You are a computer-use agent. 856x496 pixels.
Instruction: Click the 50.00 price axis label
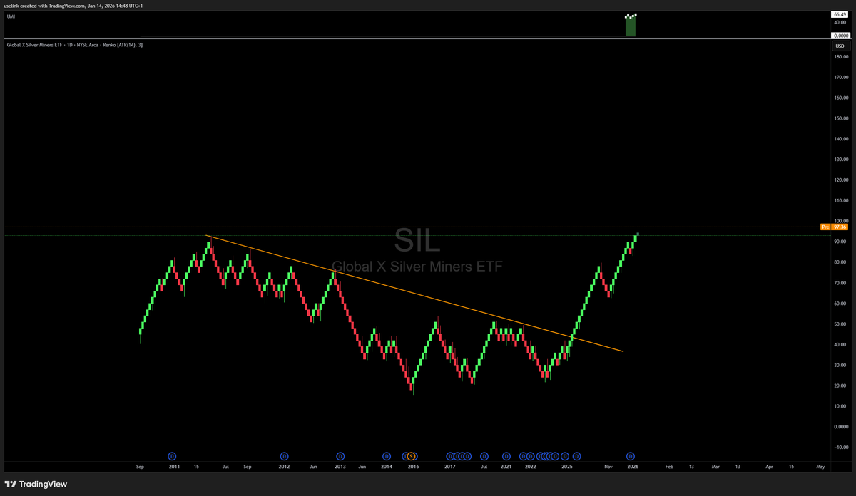coord(840,324)
